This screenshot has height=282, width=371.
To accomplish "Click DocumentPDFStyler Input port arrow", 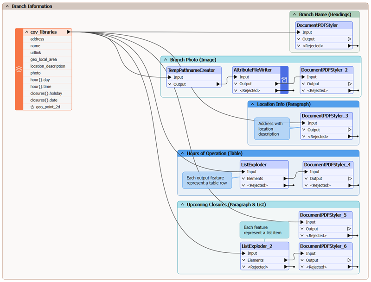I will coord(299,32).
